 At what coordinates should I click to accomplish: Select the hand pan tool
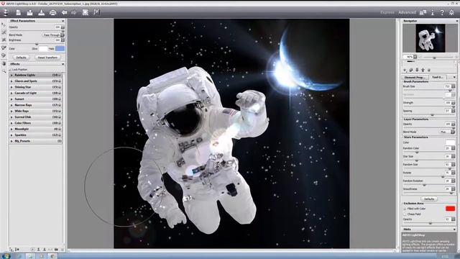coord(4,63)
